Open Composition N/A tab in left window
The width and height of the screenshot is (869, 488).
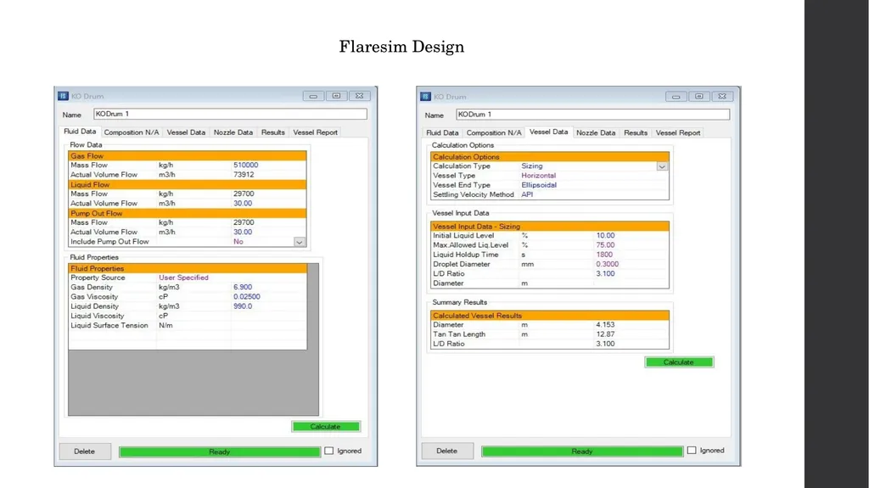click(x=132, y=132)
